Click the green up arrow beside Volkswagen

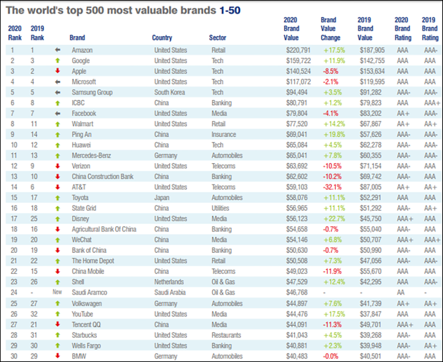(x=58, y=303)
